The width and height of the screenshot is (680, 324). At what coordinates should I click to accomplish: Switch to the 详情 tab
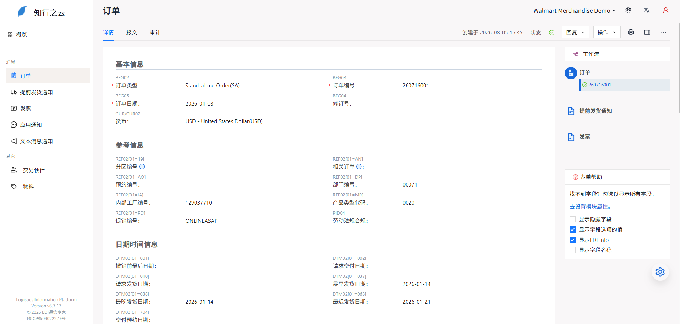pos(108,32)
